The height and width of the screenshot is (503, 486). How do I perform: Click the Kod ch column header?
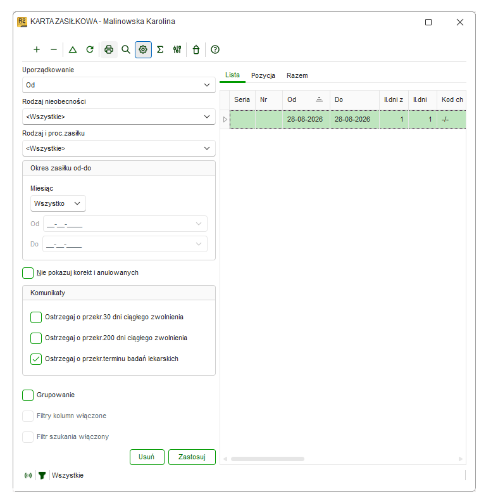point(452,99)
